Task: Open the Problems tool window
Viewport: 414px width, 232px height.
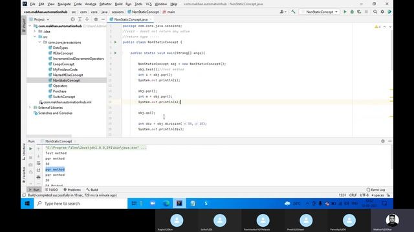Action: 72,189
